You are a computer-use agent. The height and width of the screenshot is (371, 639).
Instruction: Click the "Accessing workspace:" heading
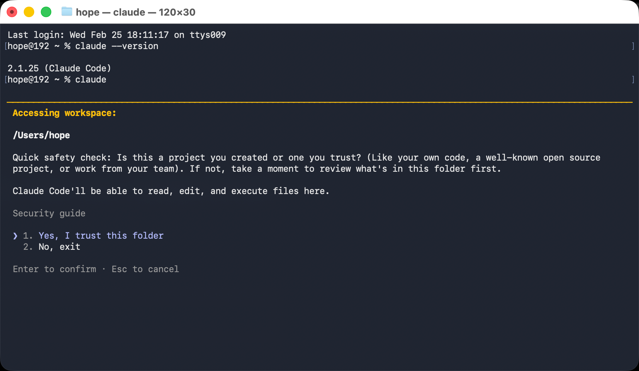coord(64,113)
